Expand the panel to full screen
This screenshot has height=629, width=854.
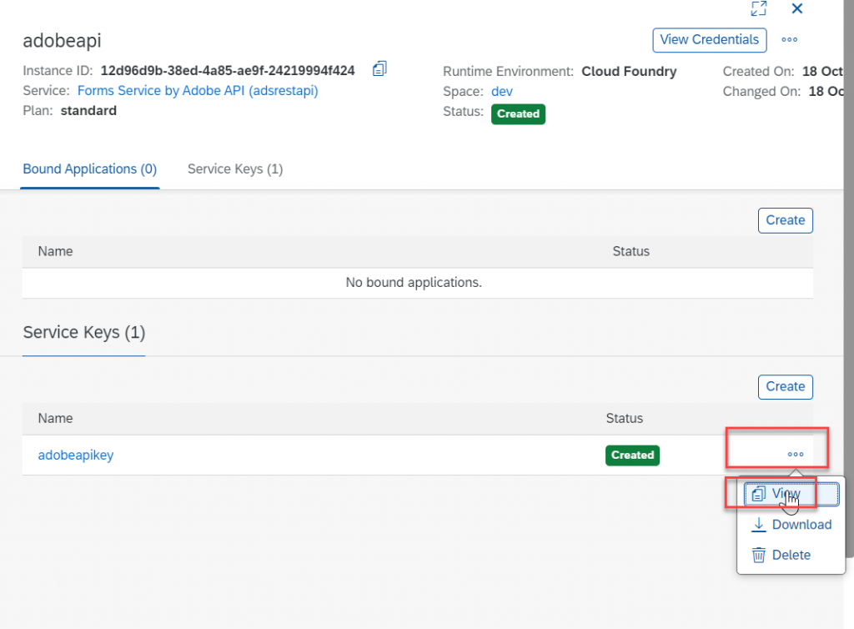[759, 8]
